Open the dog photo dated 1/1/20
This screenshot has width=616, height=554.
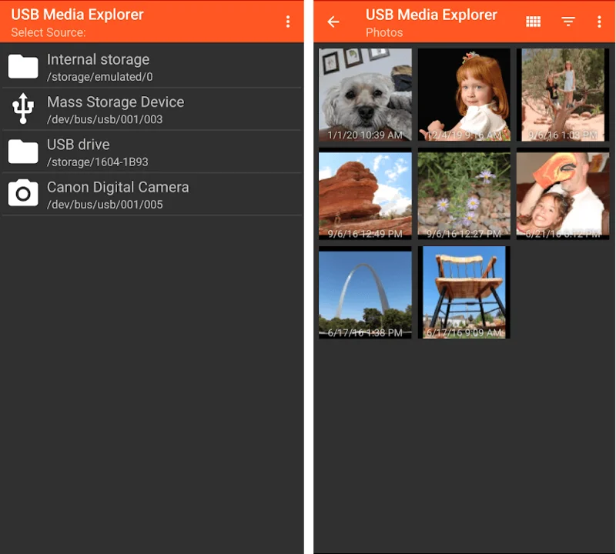[x=365, y=95]
